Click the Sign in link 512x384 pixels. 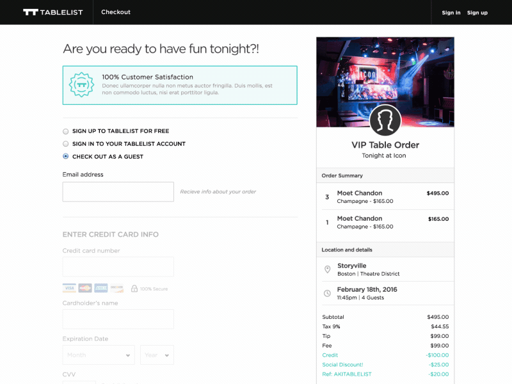click(451, 13)
